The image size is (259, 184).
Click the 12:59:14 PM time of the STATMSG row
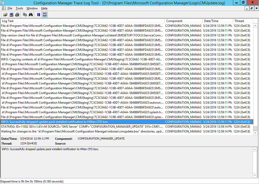point(218,127)
